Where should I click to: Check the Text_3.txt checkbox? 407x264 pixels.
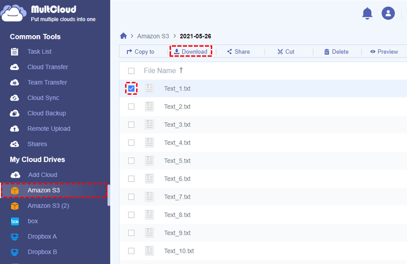click(x=132, y=124)
